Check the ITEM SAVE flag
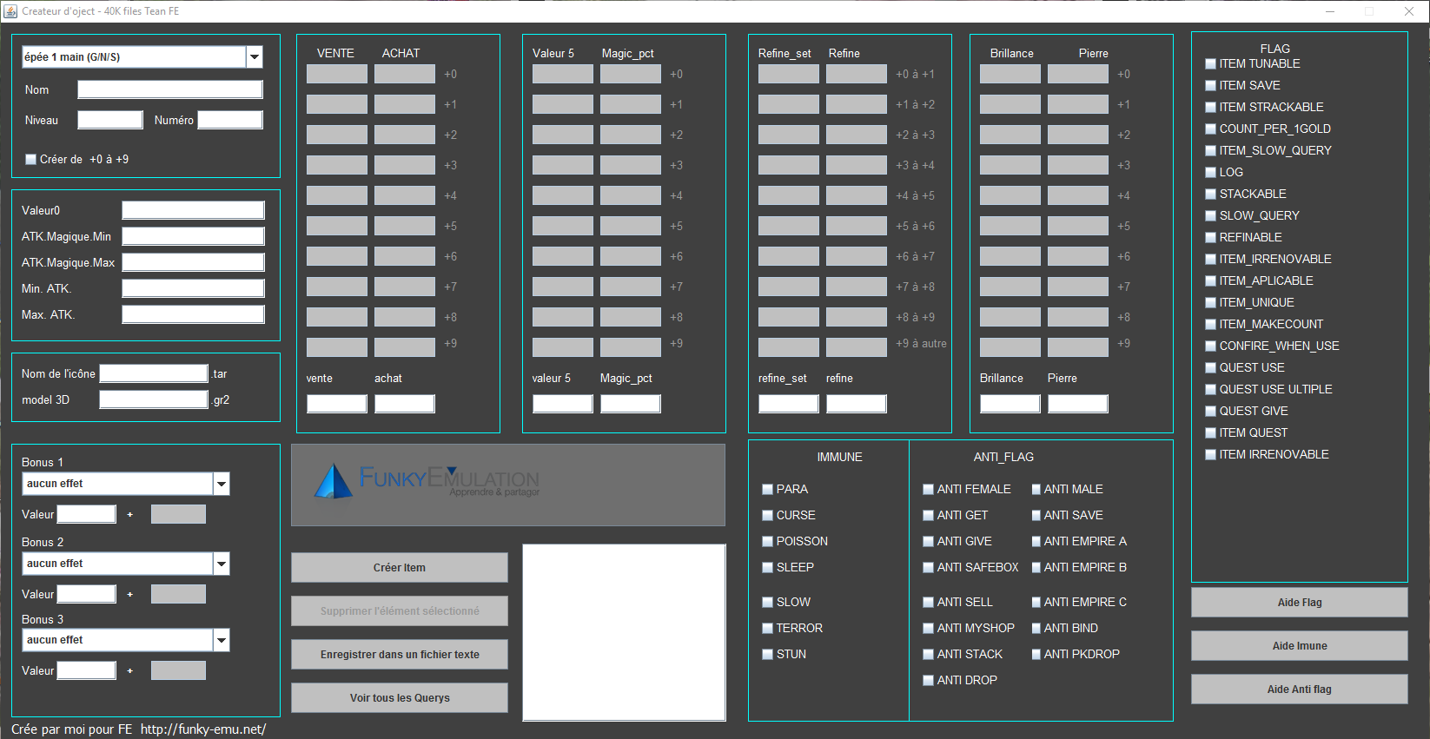Viewport: 1430px width, 739px height. (1210, 85)
